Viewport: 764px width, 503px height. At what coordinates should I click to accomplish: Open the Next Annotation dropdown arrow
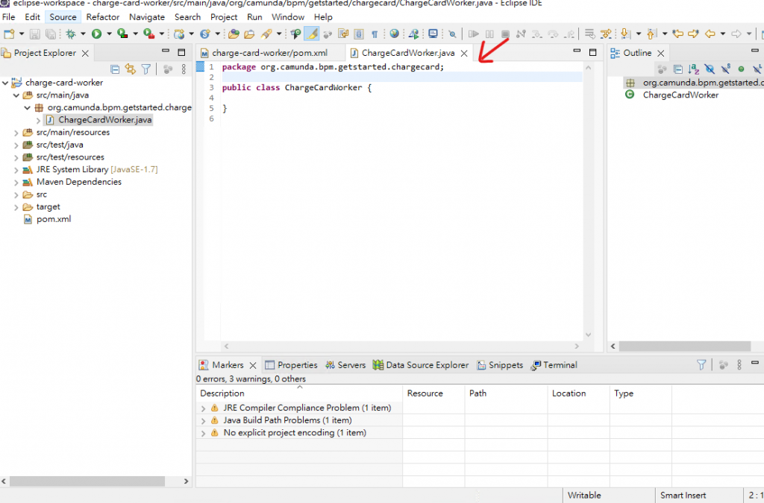click(x=639, y=34)
